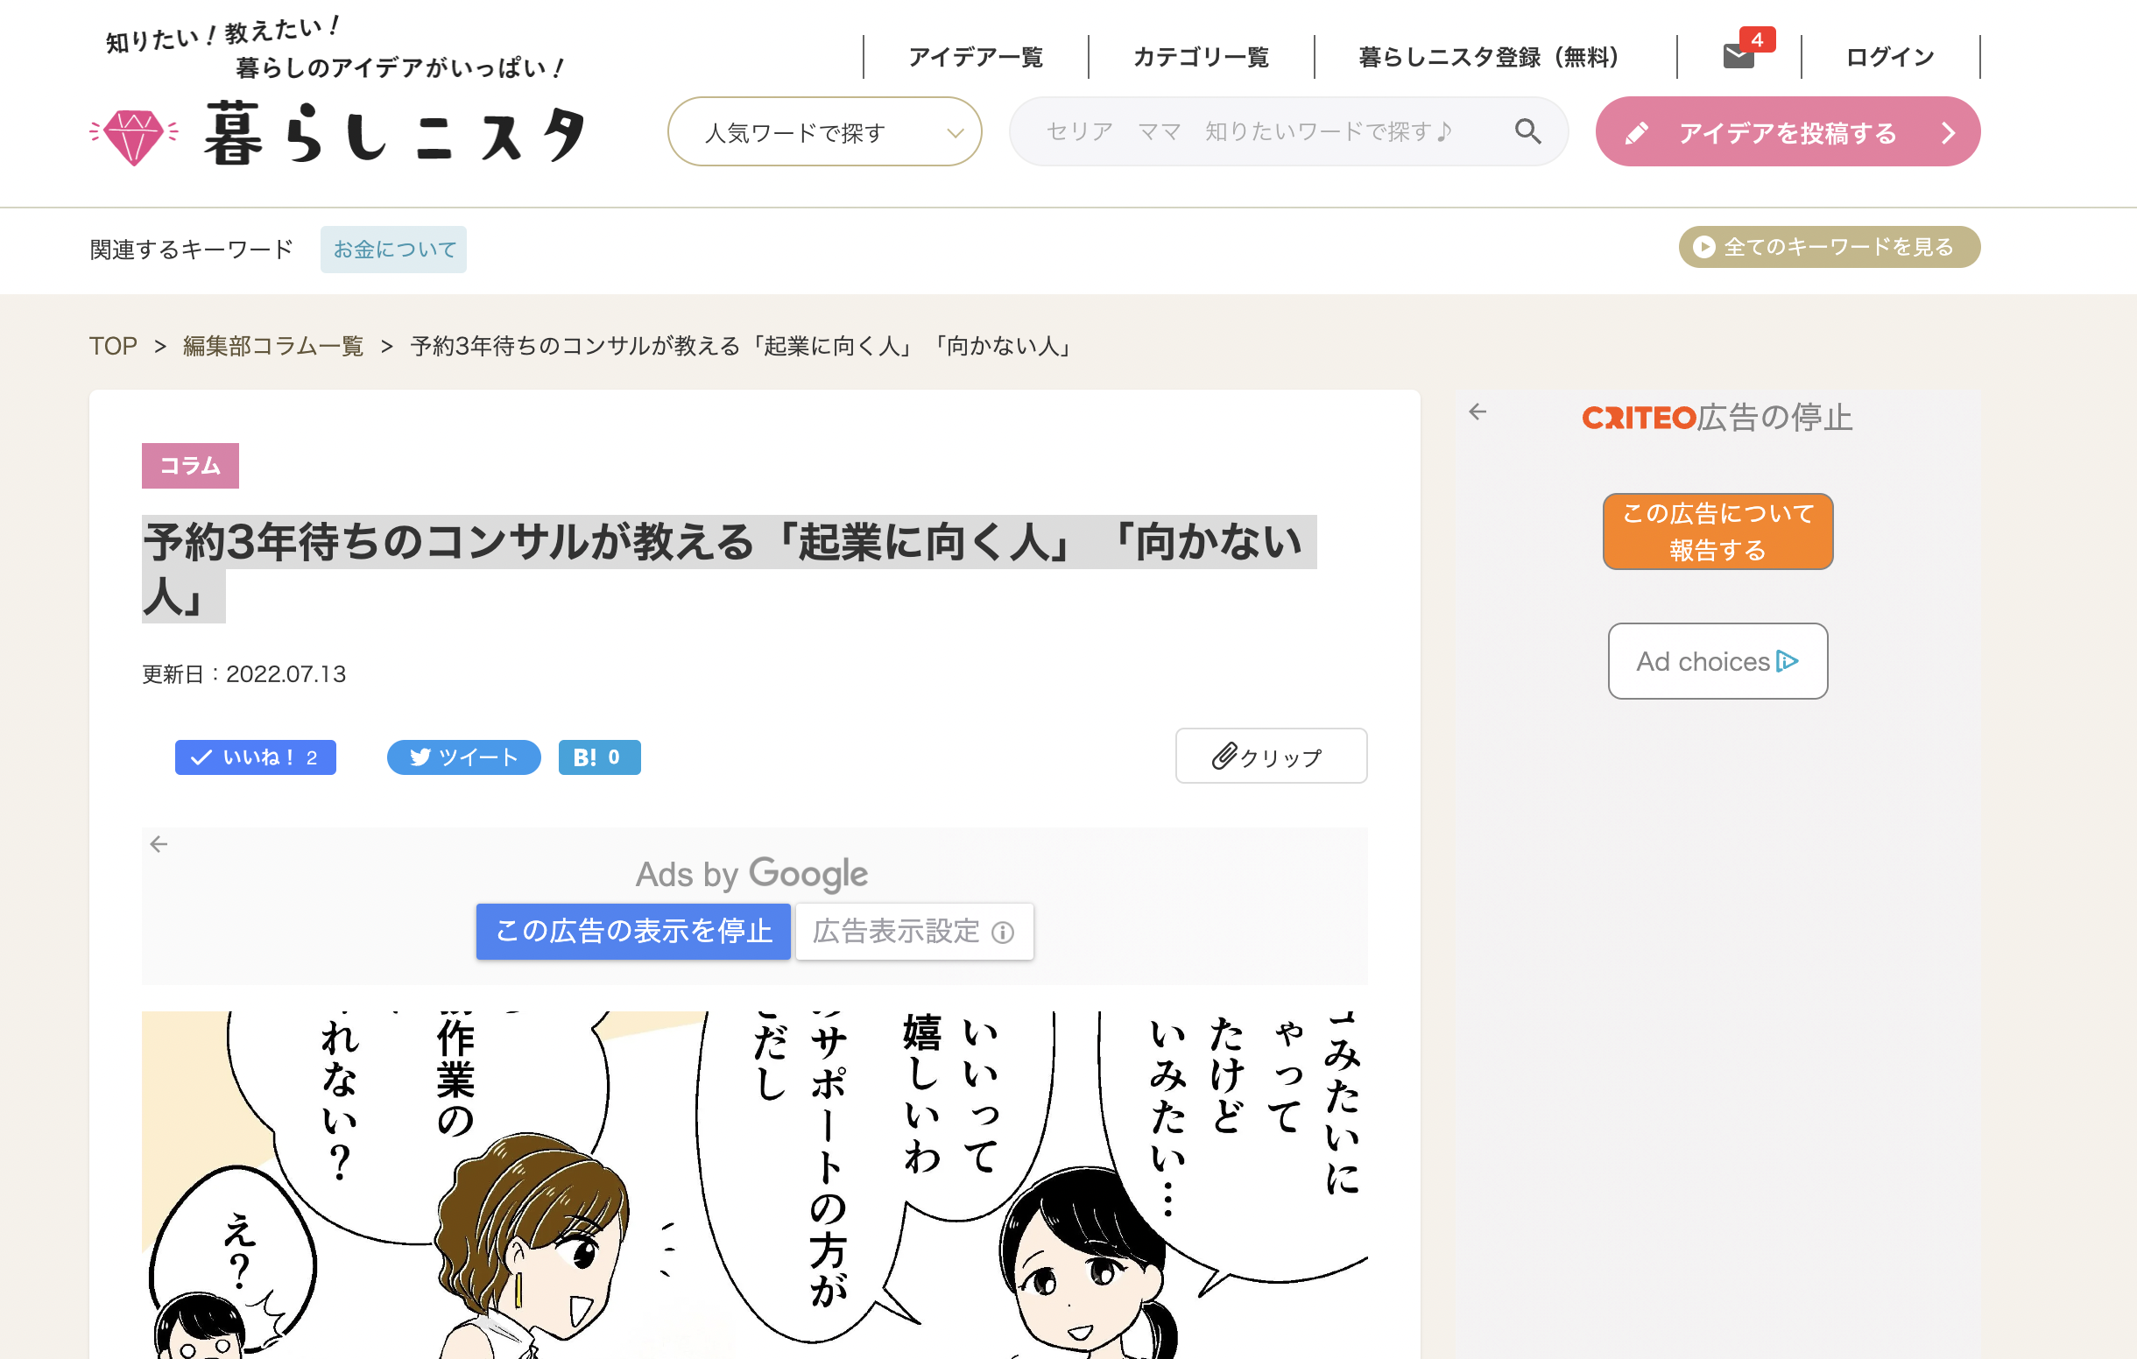Click the ログイン link
The width and height of the screenshot is (2137, 1359).
tap(1887, 57)
